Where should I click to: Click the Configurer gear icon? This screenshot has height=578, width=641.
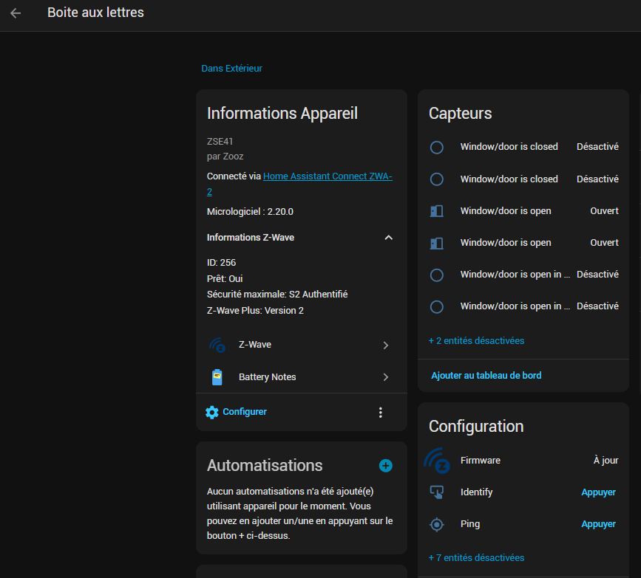212,412
